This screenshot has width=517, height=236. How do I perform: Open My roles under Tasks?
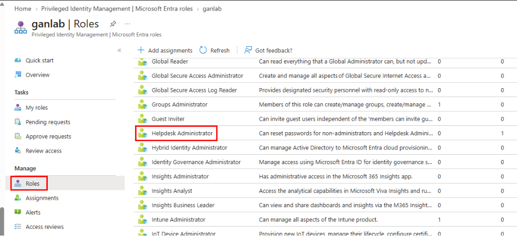(x=37, y=108)
